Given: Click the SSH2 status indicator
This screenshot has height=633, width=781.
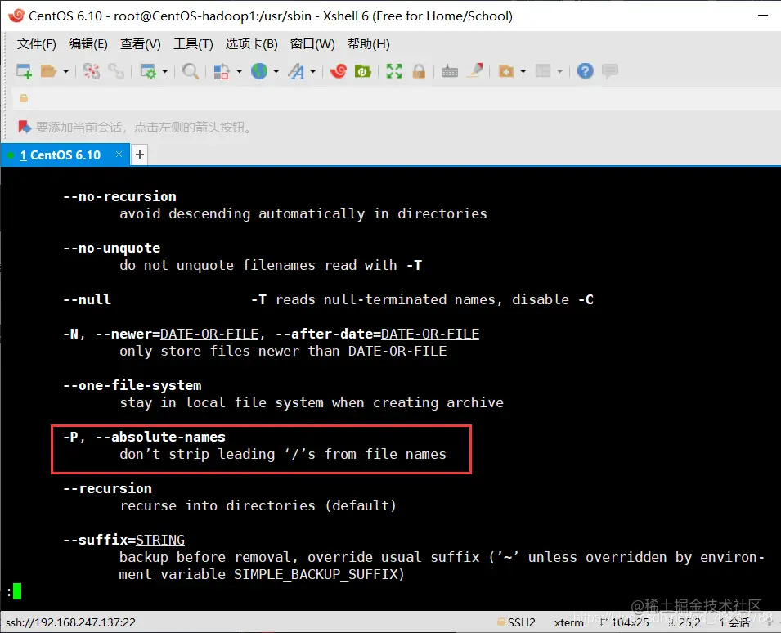Looking at the screenshot, I should [x=517, y=622].
